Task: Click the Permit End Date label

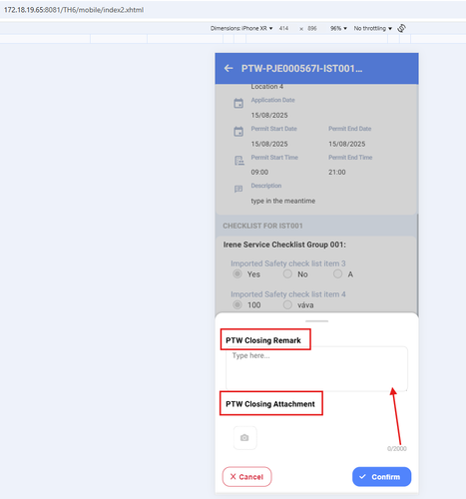Action: (350, 129)
